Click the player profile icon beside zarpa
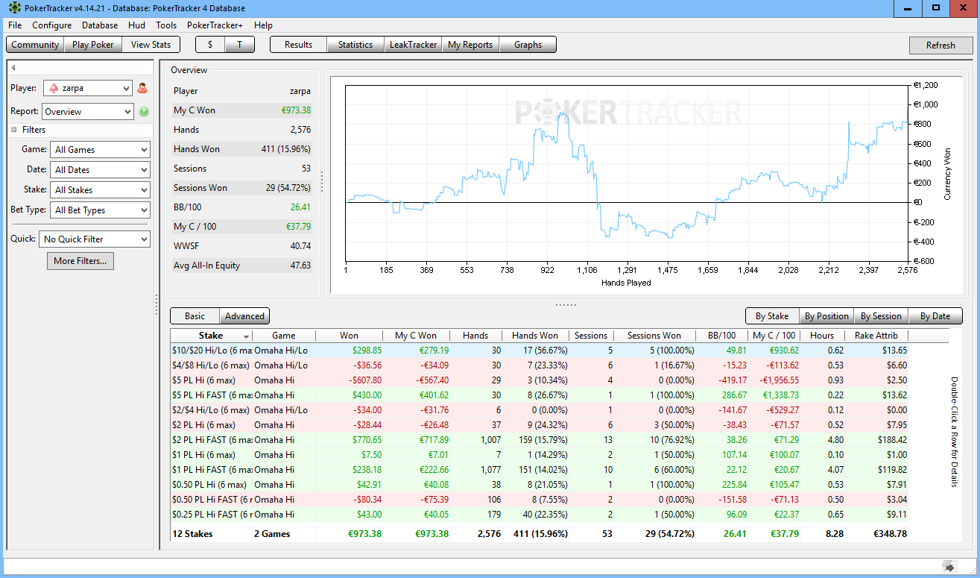The height and width of the screenshot is (578, 980). tap(143, 88)
